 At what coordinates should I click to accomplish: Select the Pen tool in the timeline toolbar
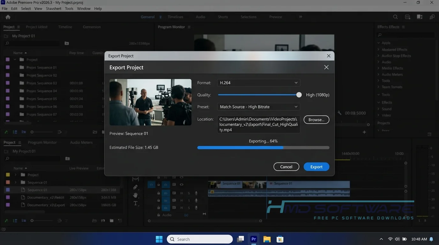(x=136, y=187)
